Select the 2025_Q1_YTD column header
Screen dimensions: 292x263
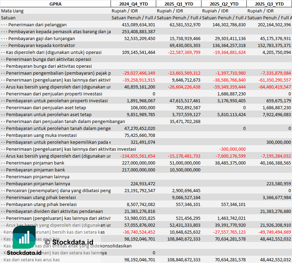click(178, 4)
